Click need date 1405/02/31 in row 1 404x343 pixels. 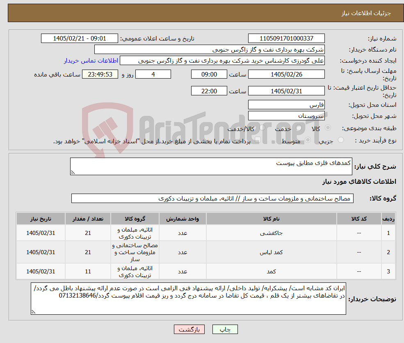pos(41,233)
